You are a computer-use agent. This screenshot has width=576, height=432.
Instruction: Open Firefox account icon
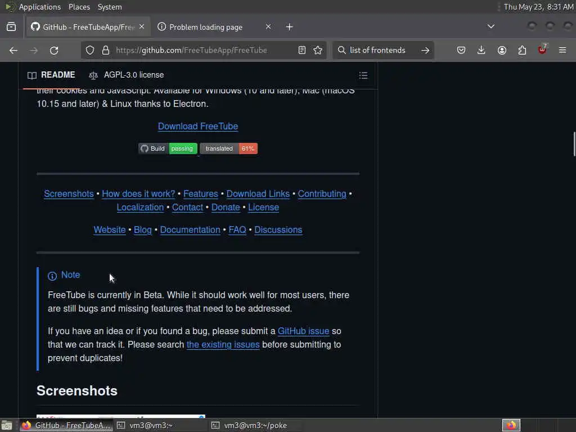(502, 50)
